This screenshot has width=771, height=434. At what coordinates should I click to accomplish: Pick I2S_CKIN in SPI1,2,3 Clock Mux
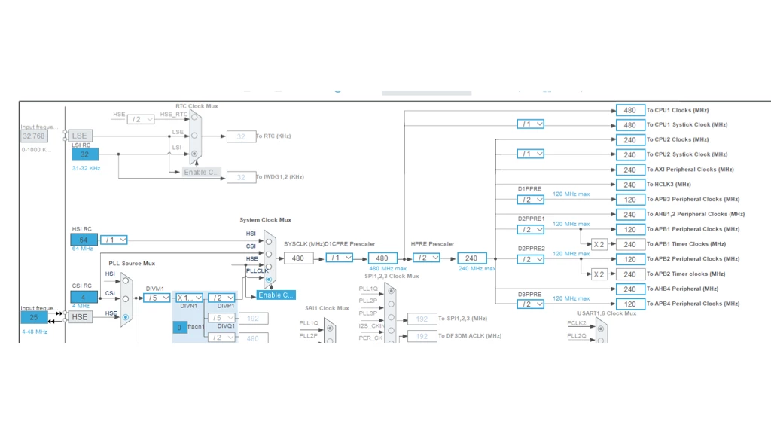click(x=391, y=330)
